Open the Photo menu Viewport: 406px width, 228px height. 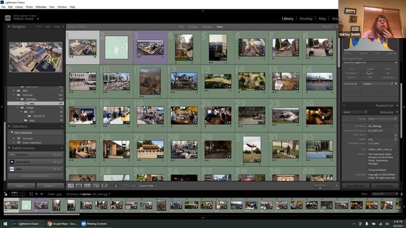[x=29, y=7]
